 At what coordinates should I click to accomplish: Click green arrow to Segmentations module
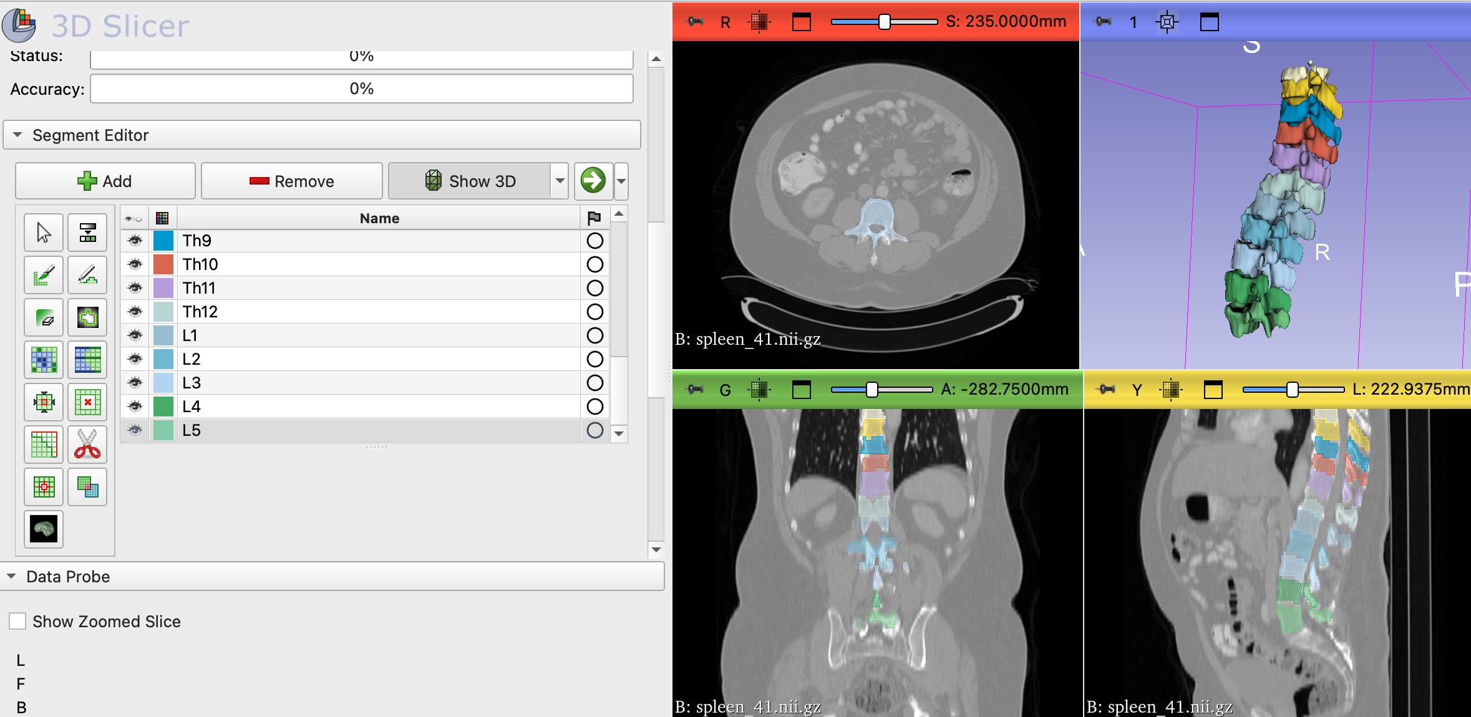[x=593, y=181]
